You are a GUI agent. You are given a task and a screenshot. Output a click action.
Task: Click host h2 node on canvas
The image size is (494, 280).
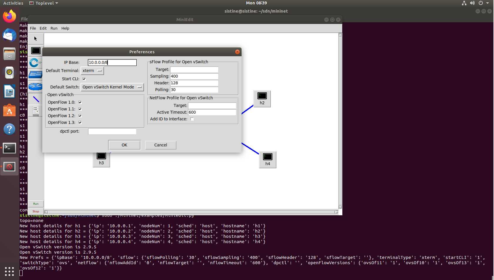[x=262, y=99]
